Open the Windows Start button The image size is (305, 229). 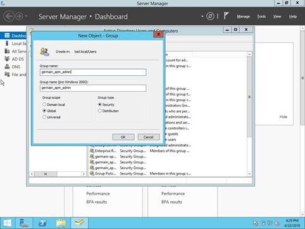[8, 223]
